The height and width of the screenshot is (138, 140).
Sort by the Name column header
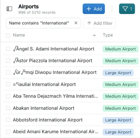19,35
